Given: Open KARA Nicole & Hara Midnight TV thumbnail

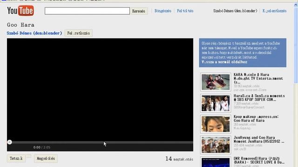Looking at the screenshot, I should [216, 82].
